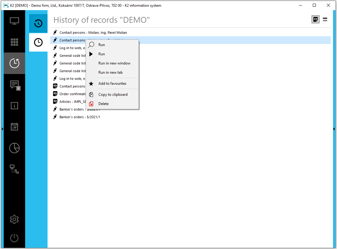The image size is (337, 249).
Task: Click the power logout icon
Action: [x=14, y=238]
